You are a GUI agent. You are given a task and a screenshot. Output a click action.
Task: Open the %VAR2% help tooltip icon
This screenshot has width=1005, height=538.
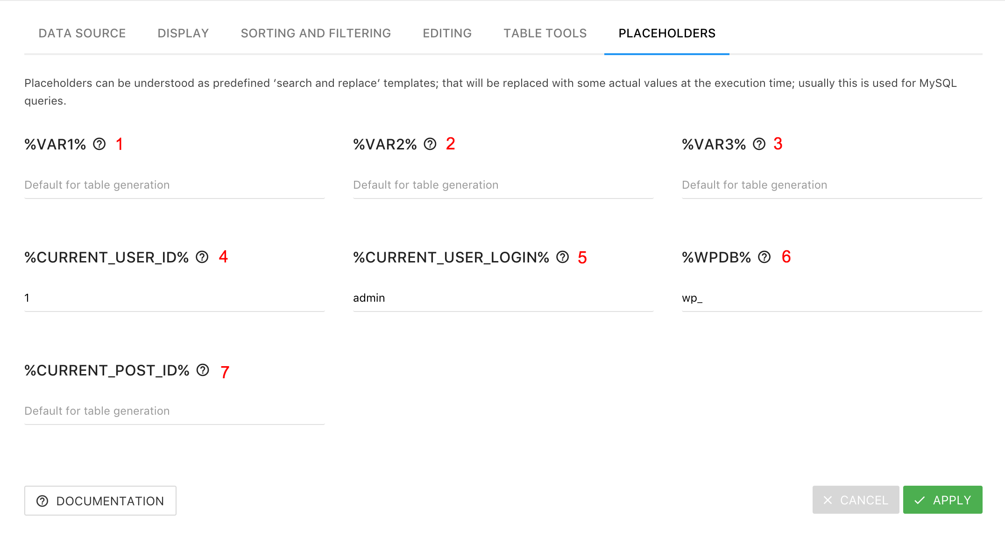(430, 144)
